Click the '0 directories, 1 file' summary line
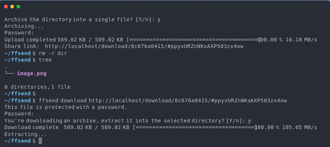The image size is (330, 147). pos(38,87)
